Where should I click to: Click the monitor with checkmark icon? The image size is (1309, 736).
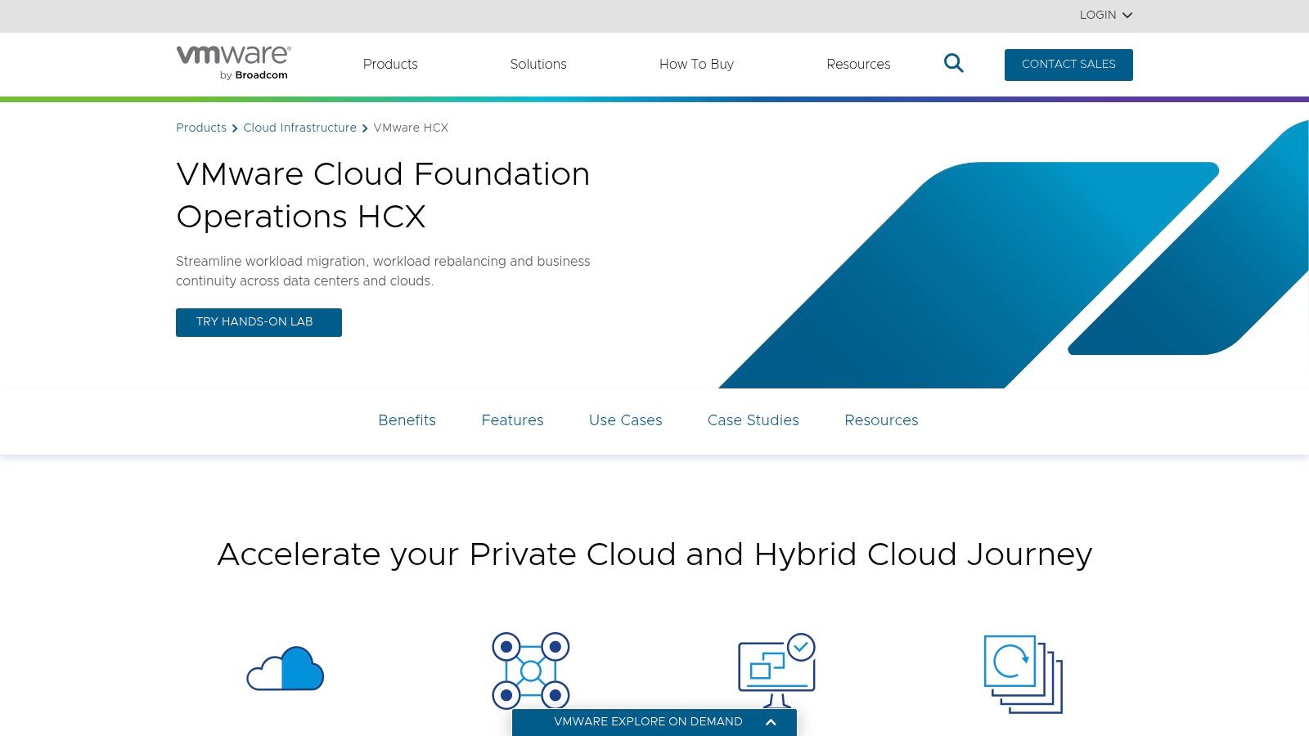point(776,666)
